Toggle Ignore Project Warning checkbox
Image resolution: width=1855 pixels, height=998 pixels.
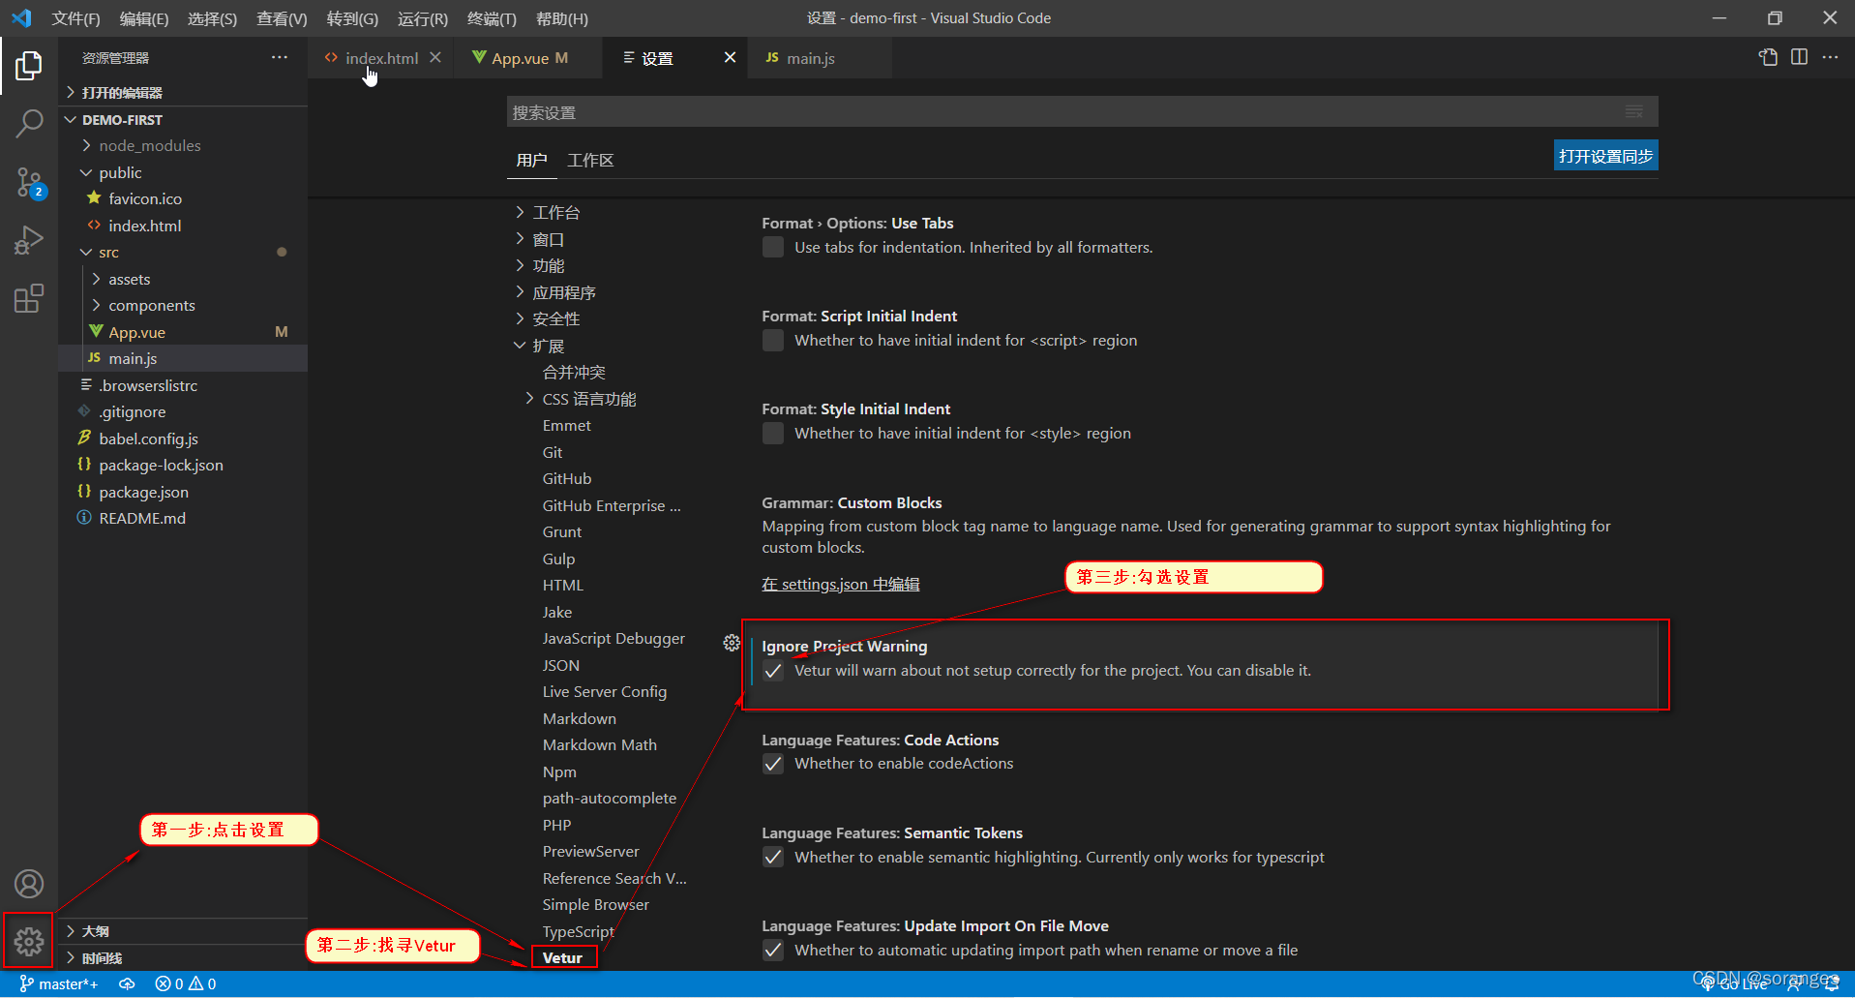tap(773, 671)
